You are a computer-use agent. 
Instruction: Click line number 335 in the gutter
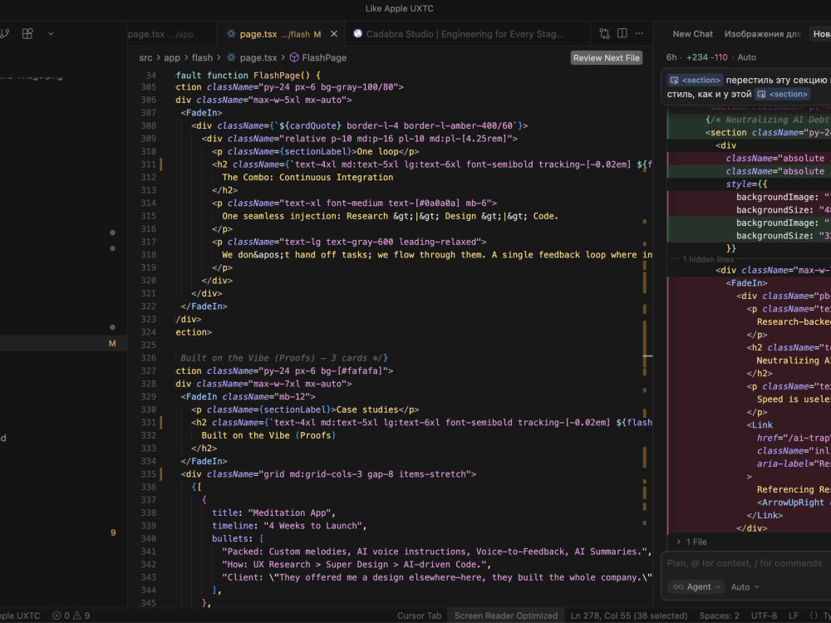149,474
